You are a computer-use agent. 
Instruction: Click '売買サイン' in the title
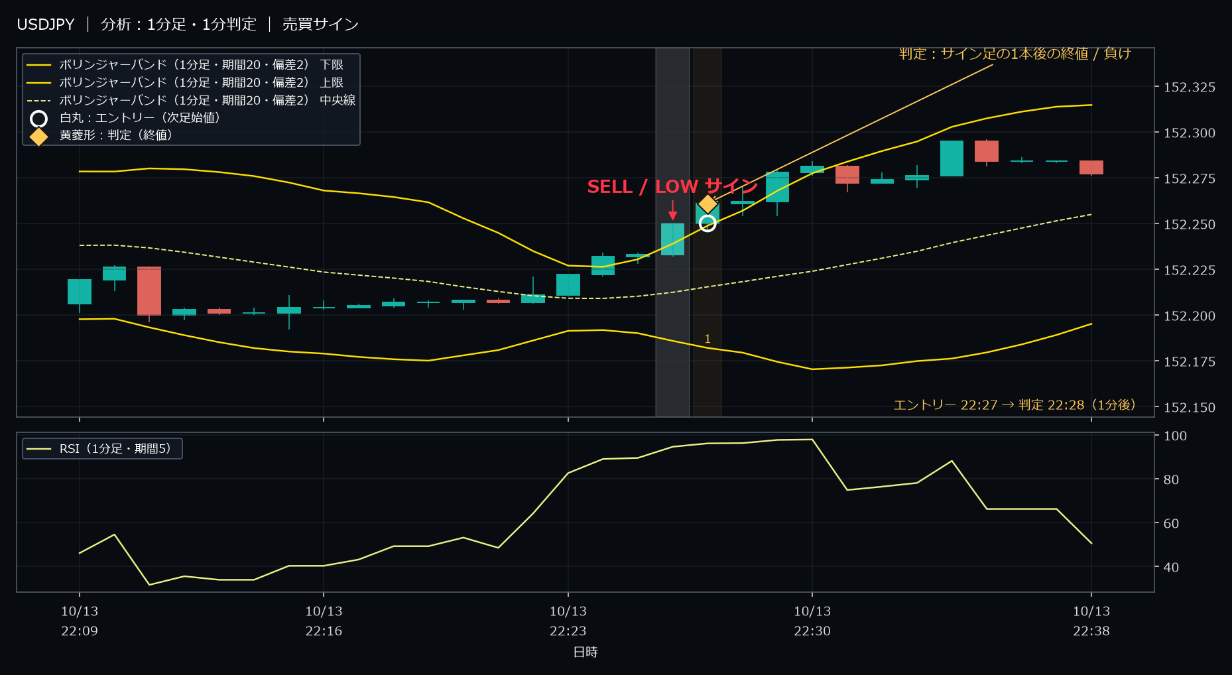pyautogui.click(x=320, y=25)
